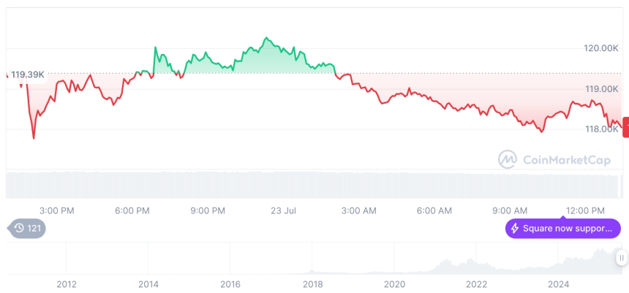Click the 6:00 PM time label
629x293 pixels.
(132, 211)
